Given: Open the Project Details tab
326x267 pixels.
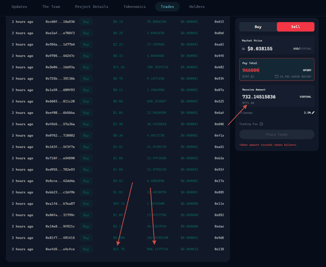Looking at the screenshot, I should click(91, 7).
